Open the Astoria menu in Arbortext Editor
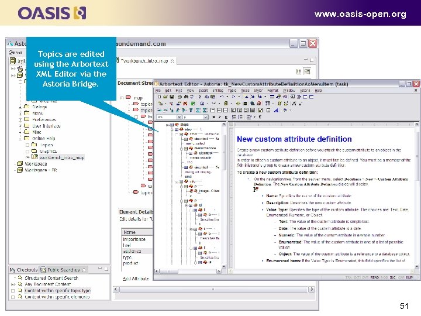The height and width of the screenshot is (316, 421). pyautogui.click(x=305, y=91)
